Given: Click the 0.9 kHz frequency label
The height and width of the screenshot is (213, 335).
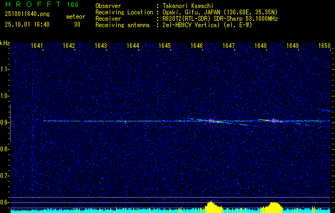Looking at the screenshot, I should 4,122.
